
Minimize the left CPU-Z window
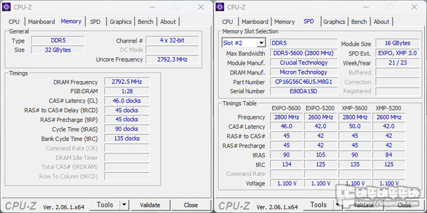[x=152, y=7]
